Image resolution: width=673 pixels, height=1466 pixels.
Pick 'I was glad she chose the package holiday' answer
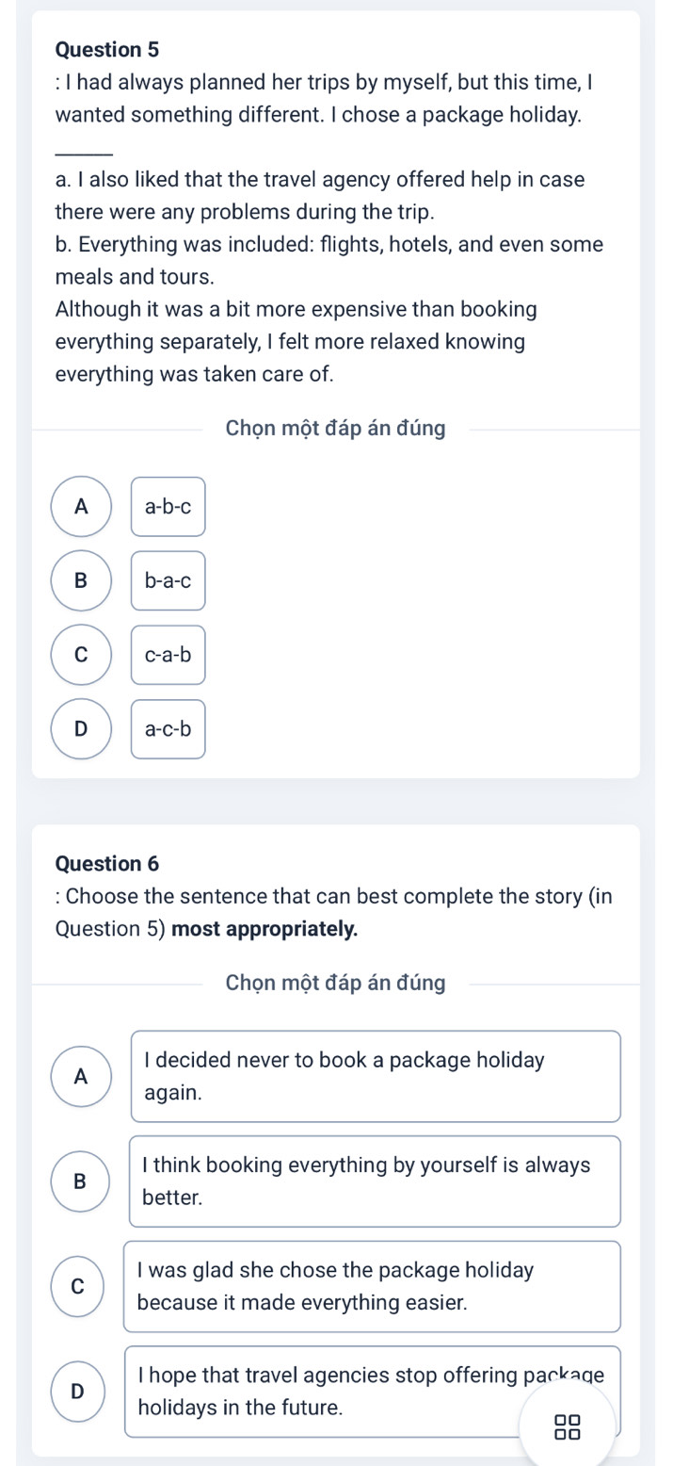click(373, 1286)
